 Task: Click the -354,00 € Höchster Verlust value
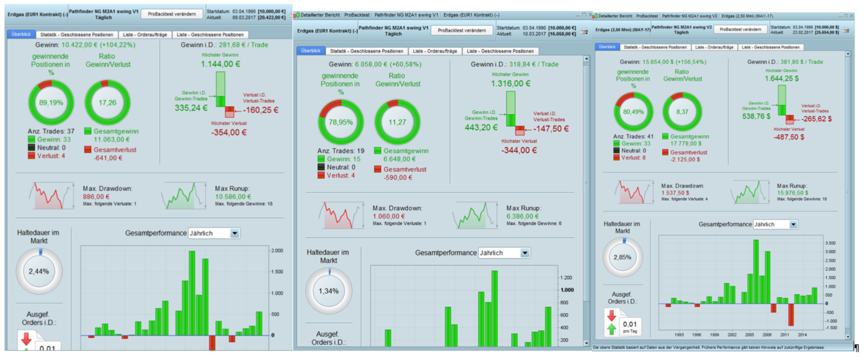click(229, 133)
